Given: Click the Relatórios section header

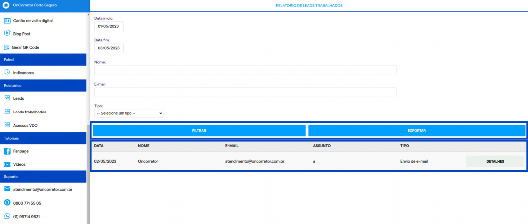Looking at the screenshot, I should click(43, 86).
